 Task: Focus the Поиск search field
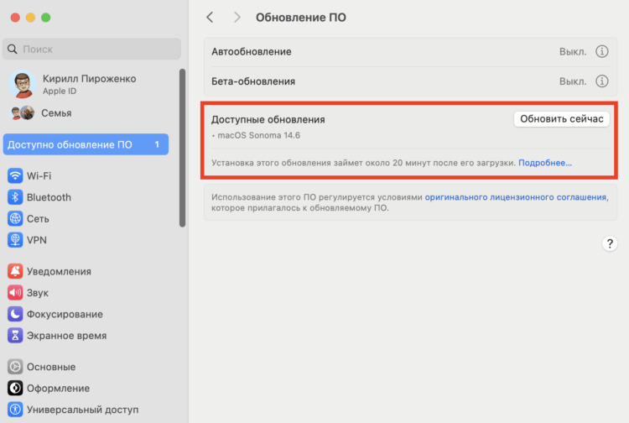[92, 49]
